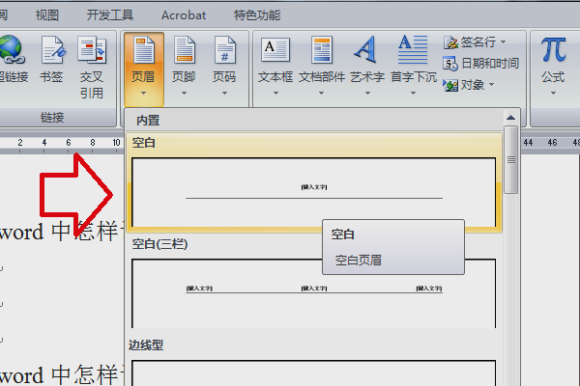Expand the 艺术字 dropdown arrow

click(367, 93)
